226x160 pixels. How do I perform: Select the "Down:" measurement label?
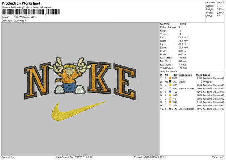click(163, 48)
